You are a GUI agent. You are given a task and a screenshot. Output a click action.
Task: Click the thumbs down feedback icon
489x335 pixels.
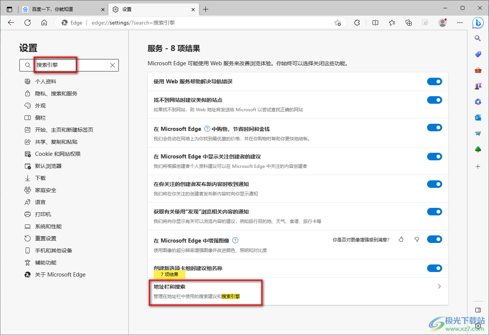pos(417,239)
